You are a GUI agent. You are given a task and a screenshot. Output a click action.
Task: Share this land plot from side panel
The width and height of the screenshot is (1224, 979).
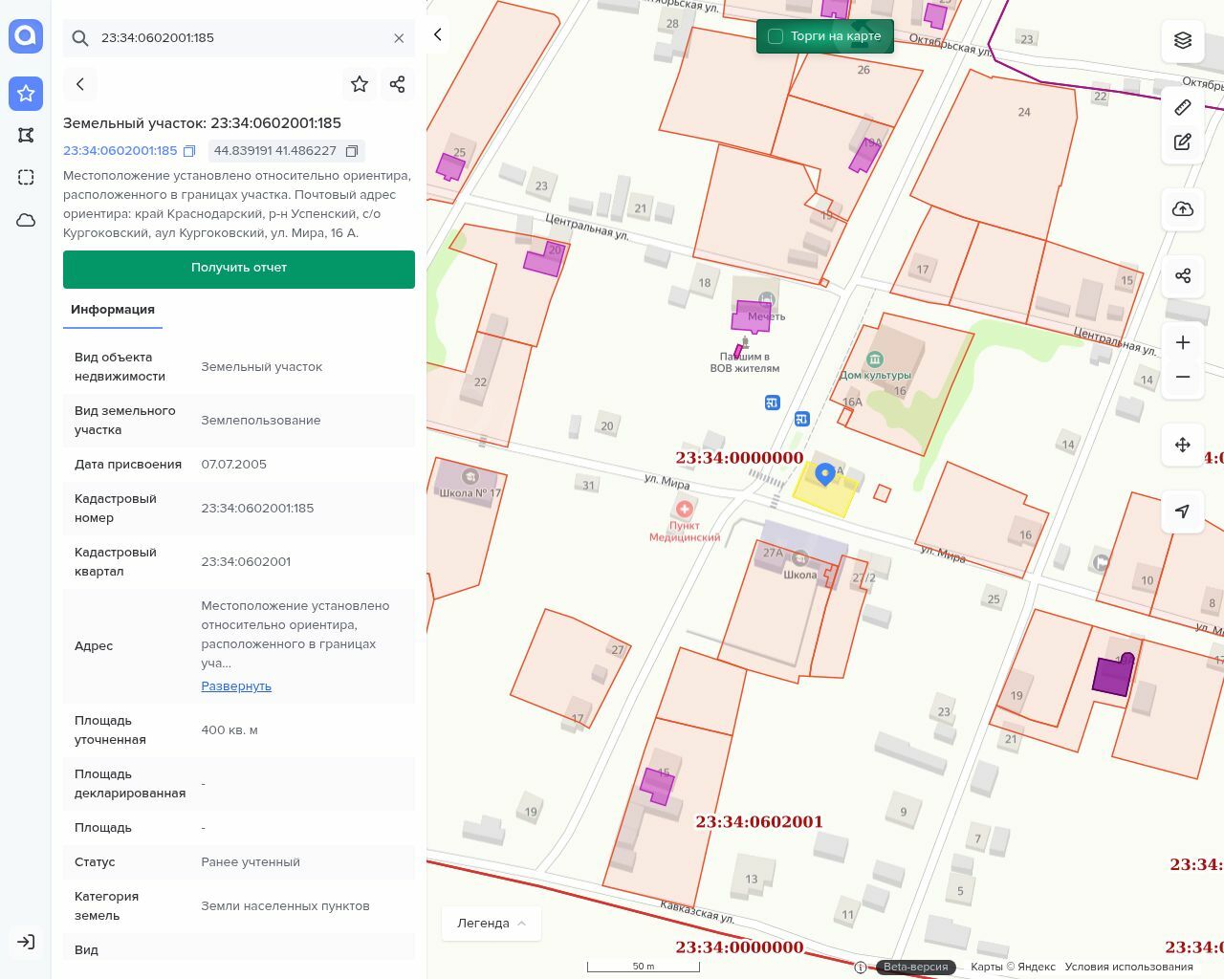point(398,84)
